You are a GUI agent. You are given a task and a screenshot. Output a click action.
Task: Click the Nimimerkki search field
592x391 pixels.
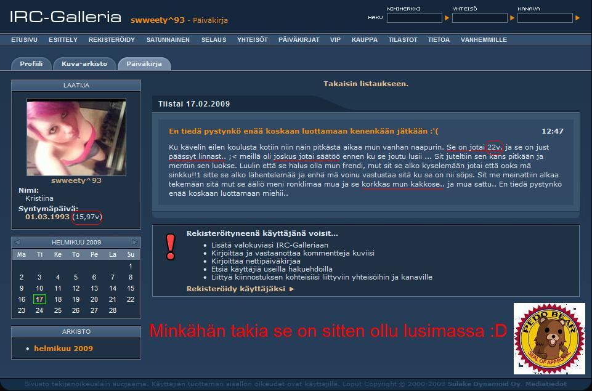tap(414, 18)
